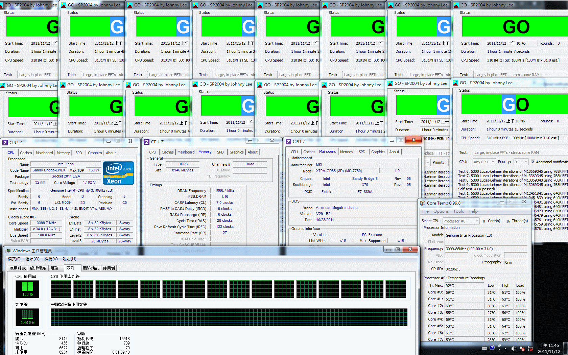Open the Action Center flag tray icon
The width and height of the screenshot is (568, 355).
pyautogui.click(x=522, y=348)
